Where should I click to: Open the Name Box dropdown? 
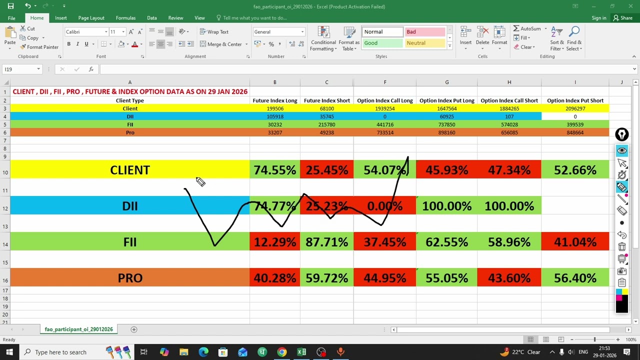point(38,69)
